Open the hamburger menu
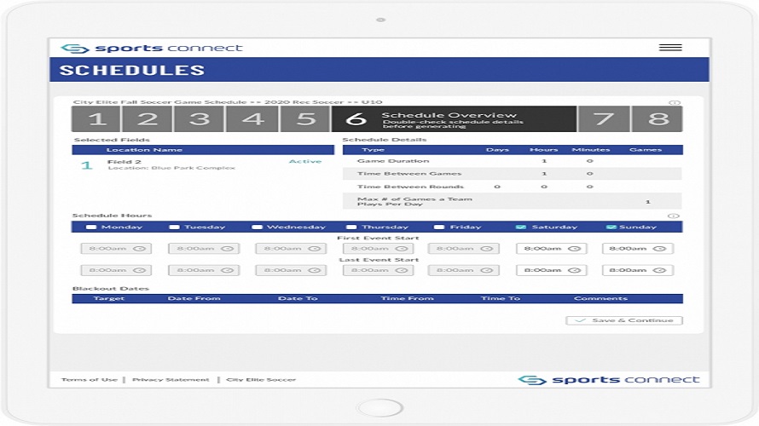This screenshot has width=759, height=426. point(670,48)
